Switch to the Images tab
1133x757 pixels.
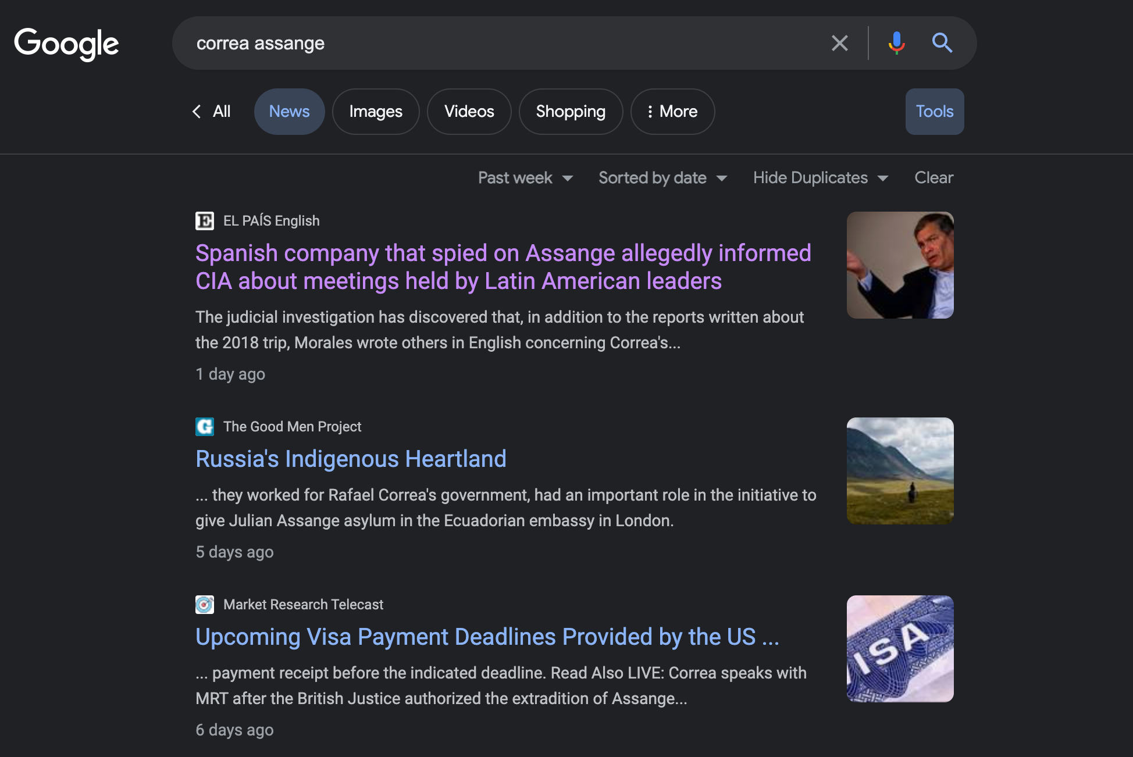pyautogui.click(x=376, y=112)
